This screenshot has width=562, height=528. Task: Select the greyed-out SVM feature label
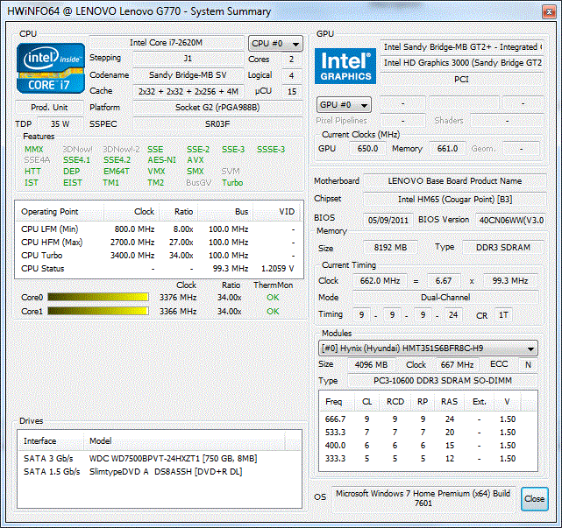pyautogui.click(x=231, y=172)
